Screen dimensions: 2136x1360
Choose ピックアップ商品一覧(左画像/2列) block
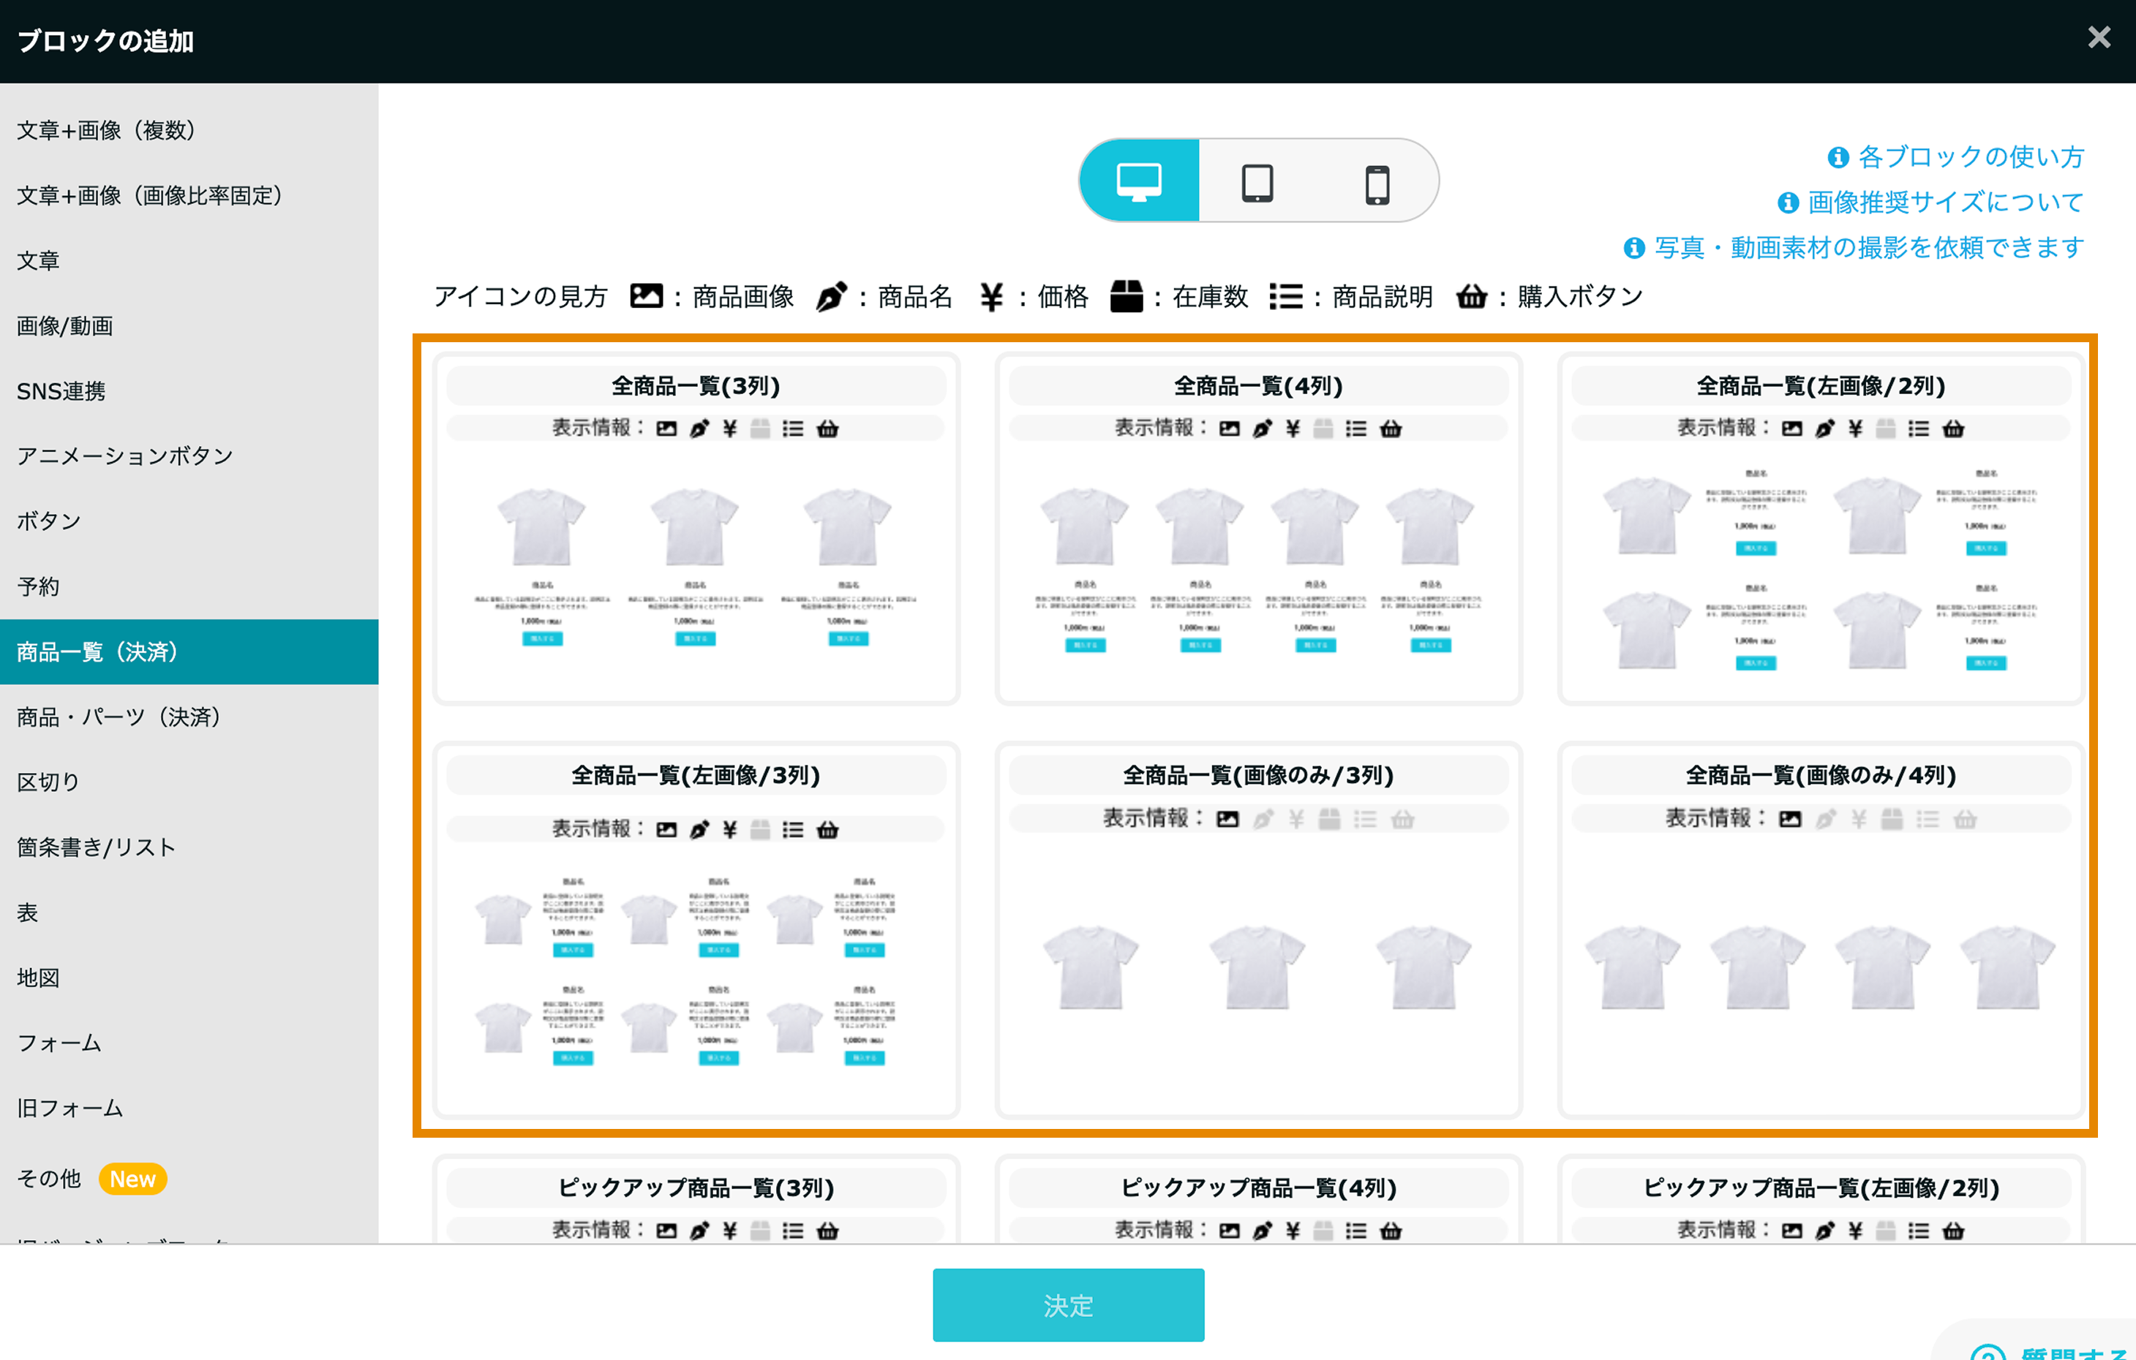click(x=1820, y=1198)
